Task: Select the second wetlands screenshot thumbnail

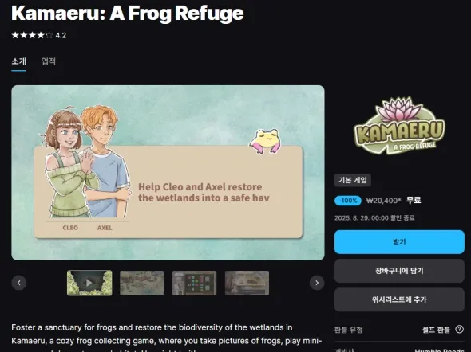Action: (142, 283)
